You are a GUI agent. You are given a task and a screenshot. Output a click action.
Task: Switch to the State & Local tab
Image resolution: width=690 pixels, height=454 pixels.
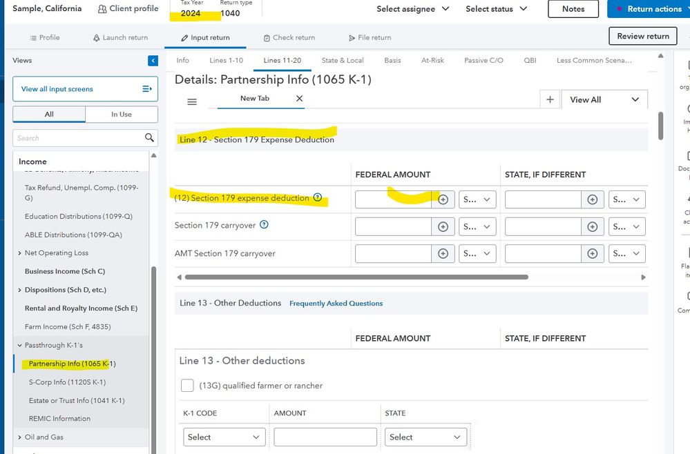coord(343,61)
